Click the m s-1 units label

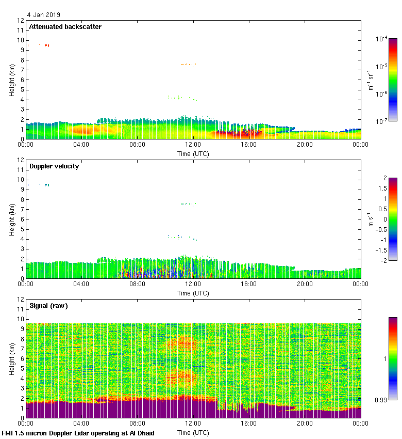tap(371, 219)
